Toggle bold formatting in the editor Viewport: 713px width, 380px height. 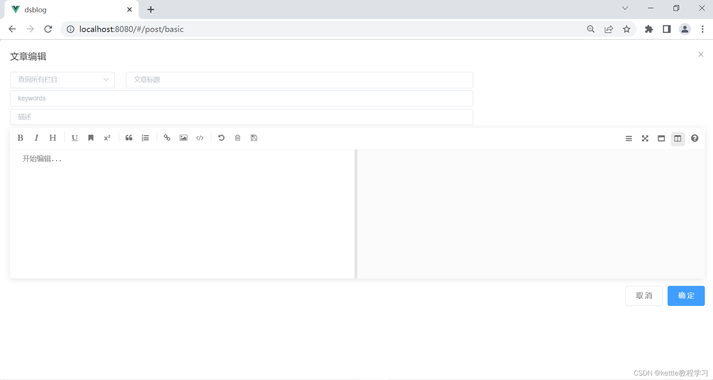pyautogui.click(x=20, y=138)
